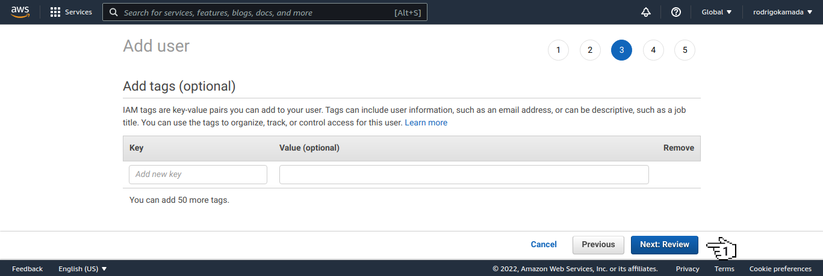The width and height of the screenshot is (823, 276).
Task: Click the search magnifier icon
Action: pos(113,12)
